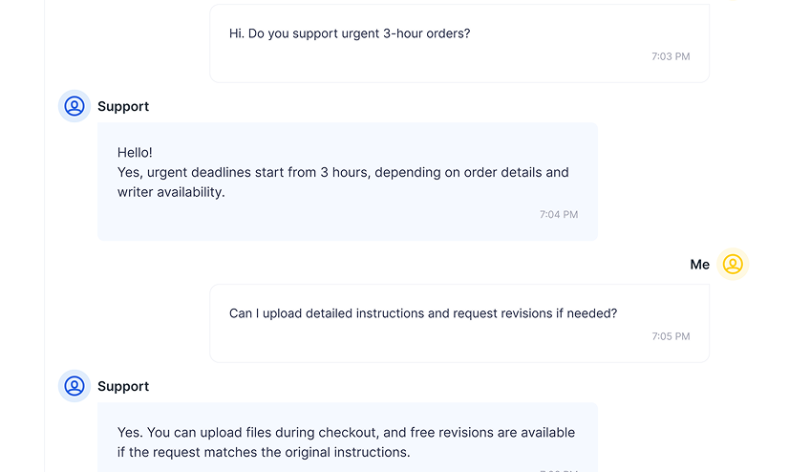
Task: Click the words "request revisions if needed?"
Action: [535, 312]
